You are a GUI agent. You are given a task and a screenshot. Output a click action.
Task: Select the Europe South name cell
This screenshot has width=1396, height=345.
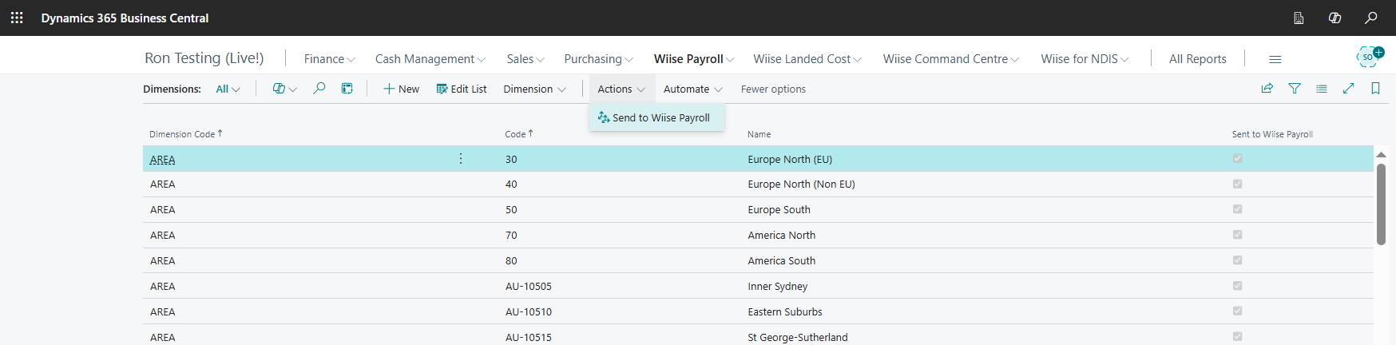[779, 210]
